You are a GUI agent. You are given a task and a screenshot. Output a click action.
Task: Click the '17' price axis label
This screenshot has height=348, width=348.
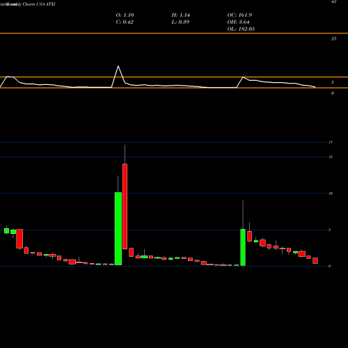pos(331,143)
